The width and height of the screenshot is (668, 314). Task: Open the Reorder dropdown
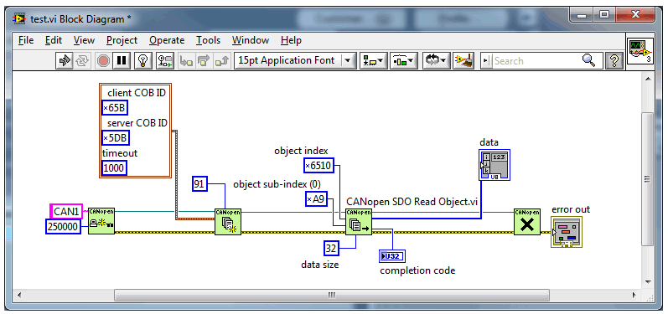click(x=436, y=61)
